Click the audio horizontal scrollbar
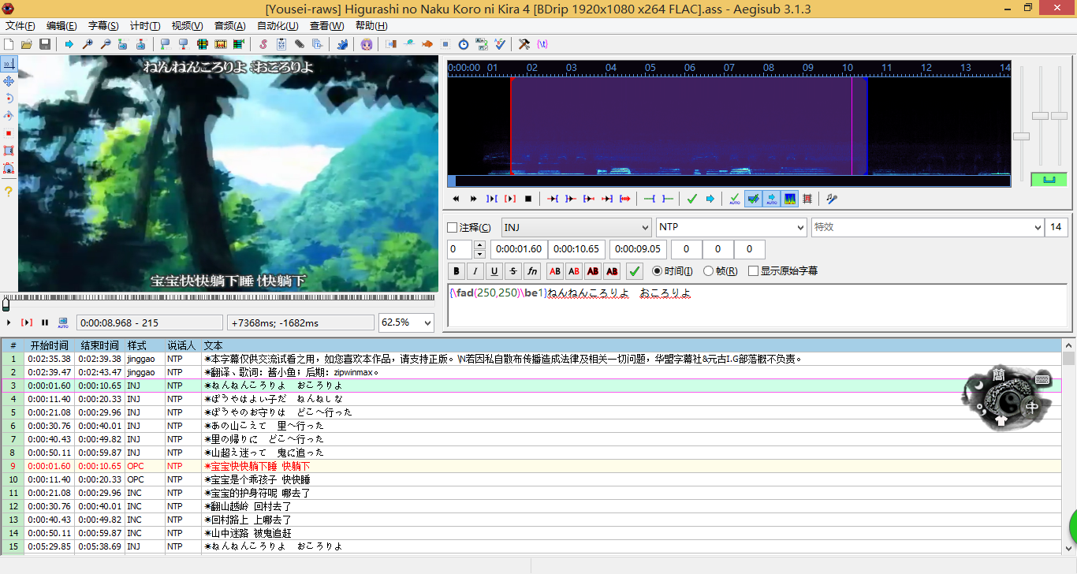The width and height of the screenshot is (1077, 574). click(x=729, y=181)
